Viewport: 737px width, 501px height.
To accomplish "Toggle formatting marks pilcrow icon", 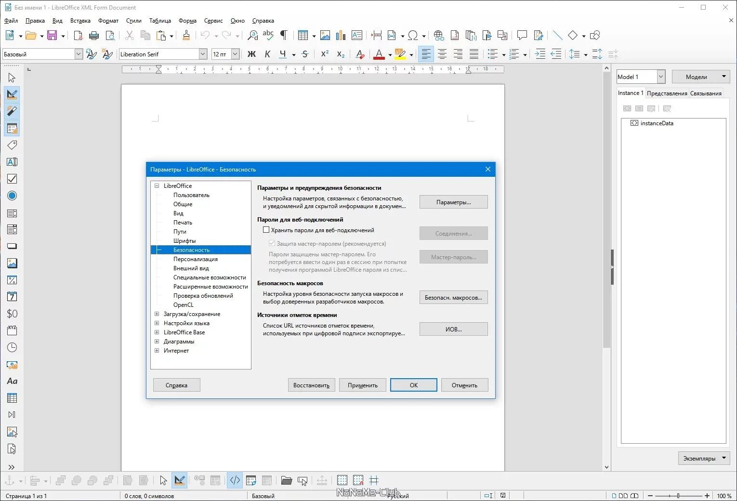I will point(284,35).
